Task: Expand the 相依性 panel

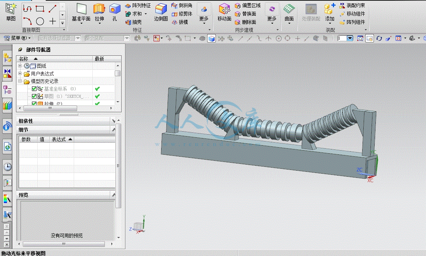Action: (113, 121)
